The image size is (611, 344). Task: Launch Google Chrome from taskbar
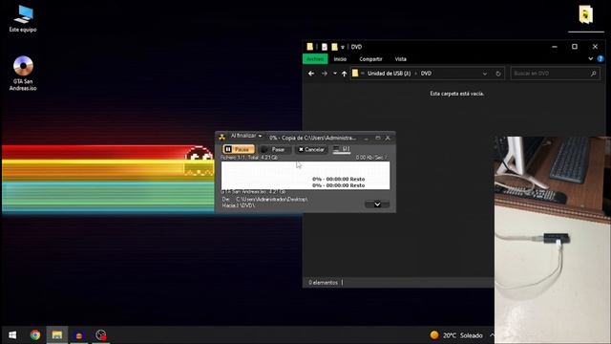(35, 335)
